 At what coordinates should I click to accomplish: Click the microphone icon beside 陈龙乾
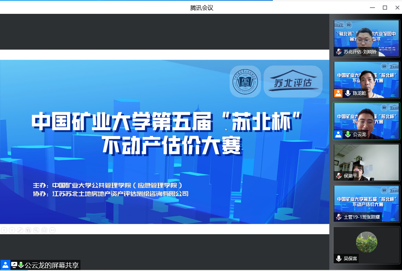[x=348, y=93]
